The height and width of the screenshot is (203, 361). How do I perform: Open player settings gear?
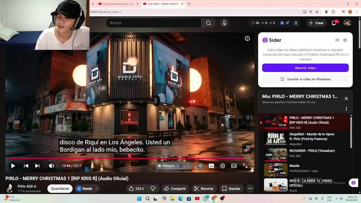pos(223,166)
